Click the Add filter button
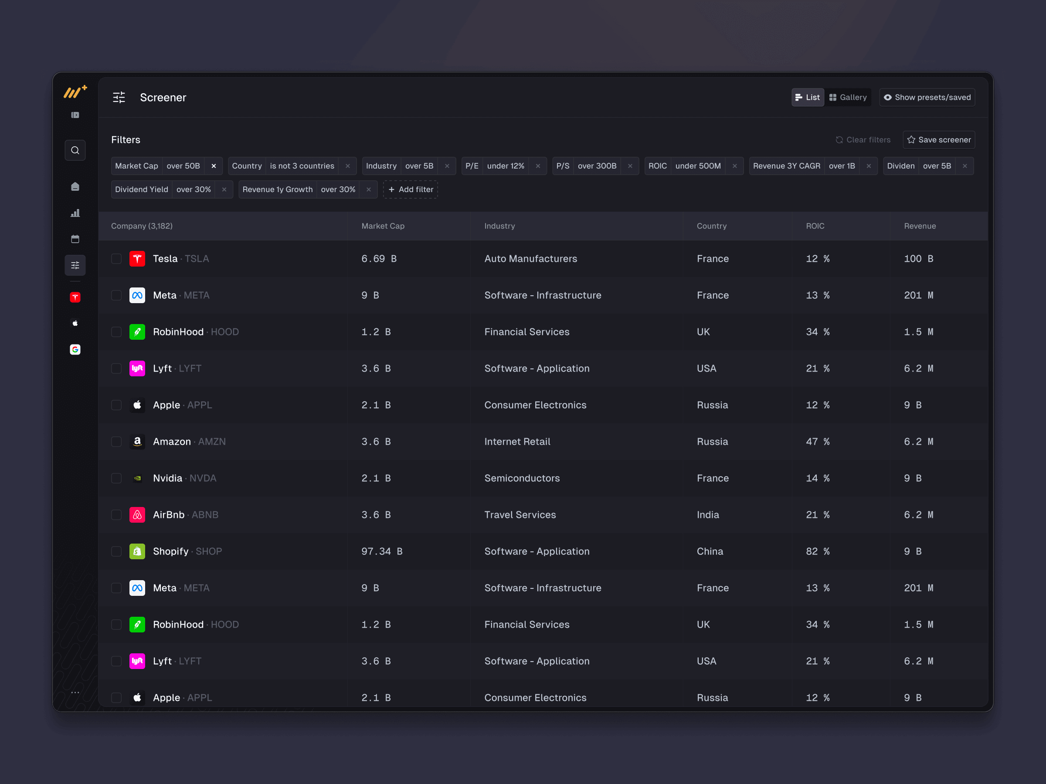The width and height of the screenshot is (1046, 784). pos(411,189)
